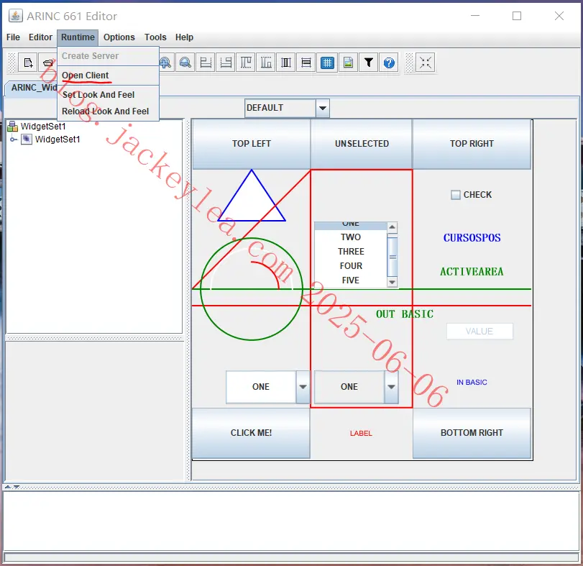The width and height of the screenshot is (583, 566).
Task: Open the DEFAULT combo box dropdown
Action: click(x=322, y=108)
